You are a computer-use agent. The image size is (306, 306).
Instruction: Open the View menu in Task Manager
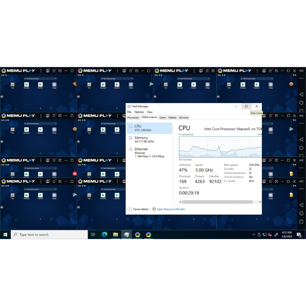[x=150, y=112]
